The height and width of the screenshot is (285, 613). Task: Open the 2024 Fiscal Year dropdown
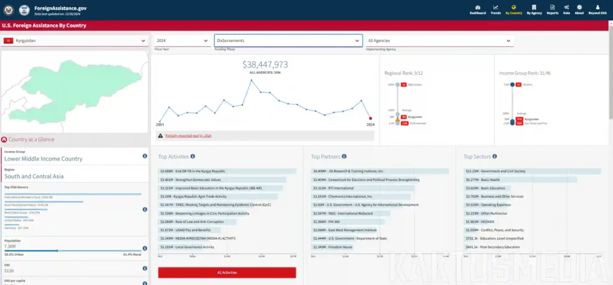182,41
